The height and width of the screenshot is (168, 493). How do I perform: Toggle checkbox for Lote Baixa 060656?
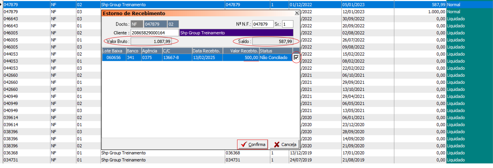tap(296, 57)
